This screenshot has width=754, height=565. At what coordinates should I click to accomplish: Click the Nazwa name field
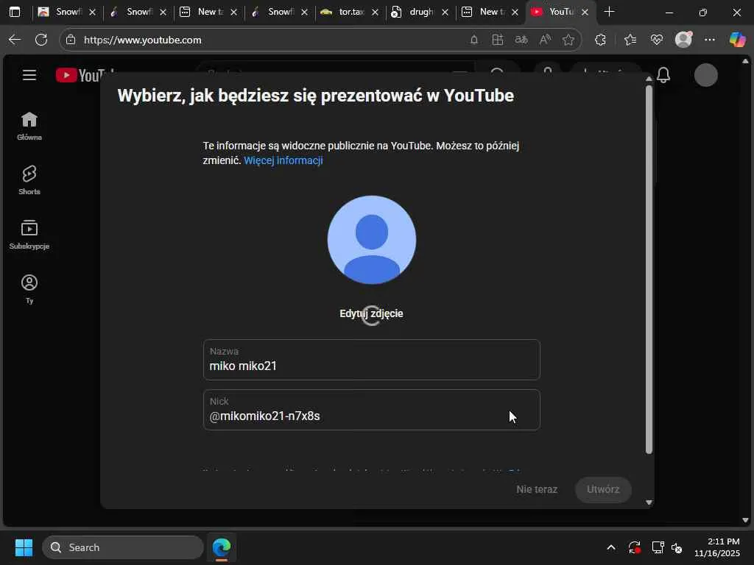point(372,360)
